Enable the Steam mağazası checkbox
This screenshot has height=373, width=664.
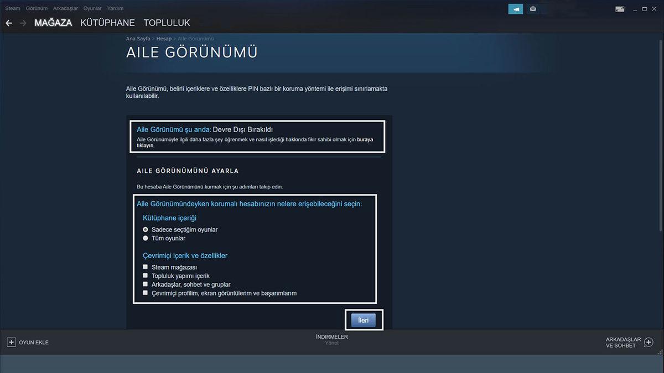[146, 266]
